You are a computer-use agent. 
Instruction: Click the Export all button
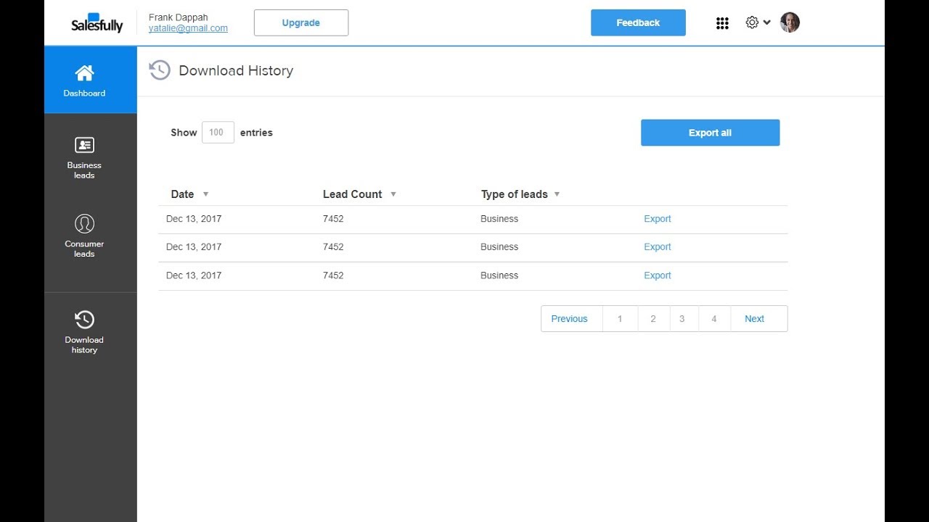tap(710, 133)
